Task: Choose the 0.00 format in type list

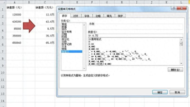Action: coord(134,44)
